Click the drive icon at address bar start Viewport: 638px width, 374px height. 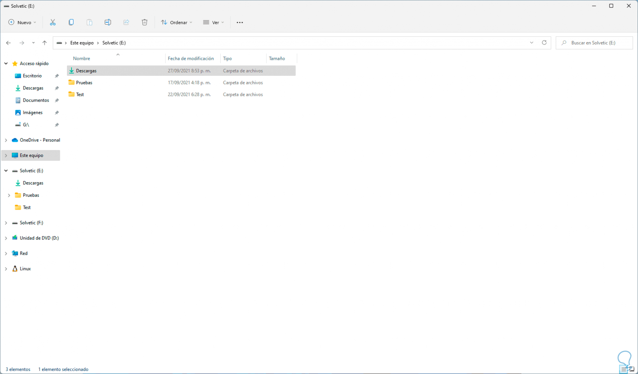click(59, 43)
